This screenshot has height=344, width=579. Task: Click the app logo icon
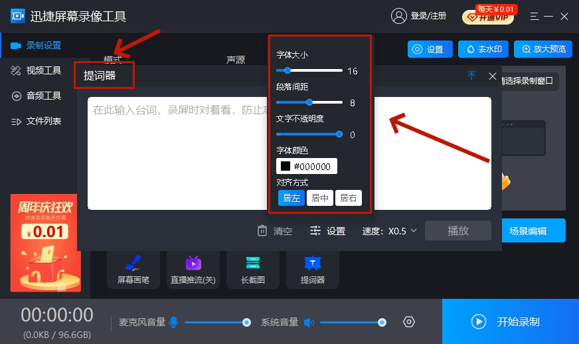pyautogui.click(x=18, y=16)
